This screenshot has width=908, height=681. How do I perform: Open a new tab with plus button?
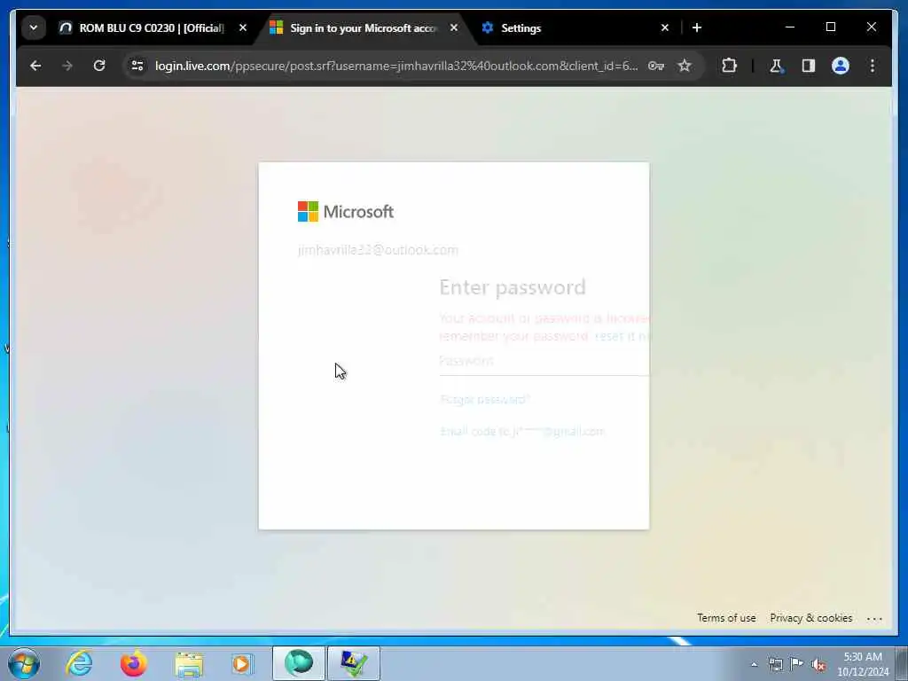[x=697, y=27]
